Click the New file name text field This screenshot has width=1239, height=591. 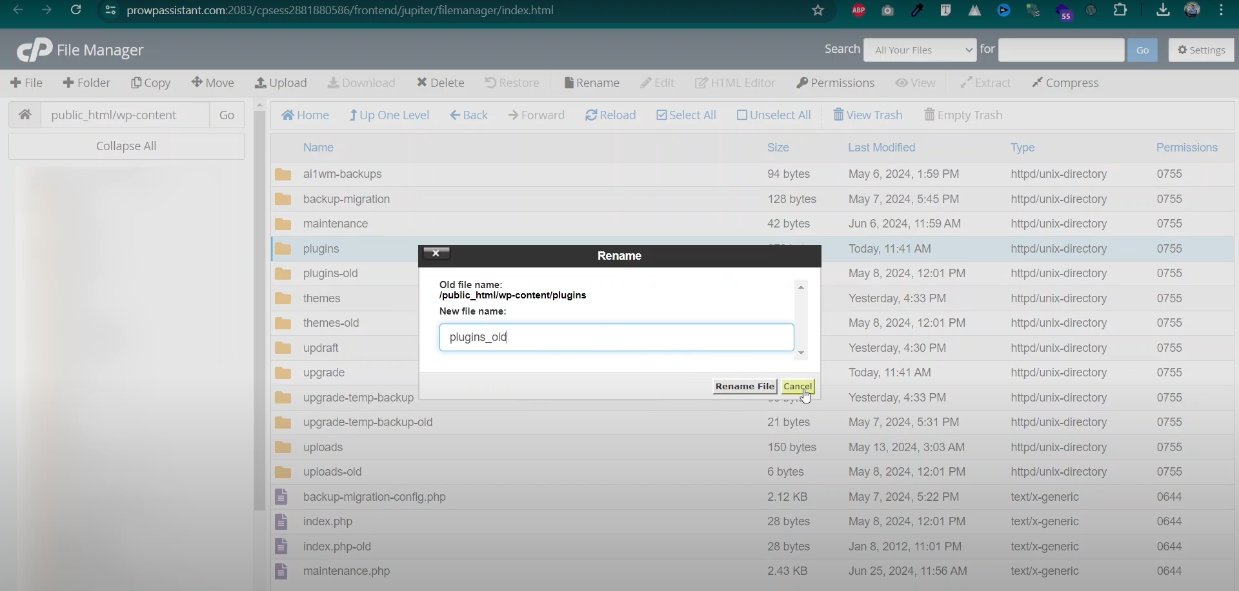[x=616, y=337]
